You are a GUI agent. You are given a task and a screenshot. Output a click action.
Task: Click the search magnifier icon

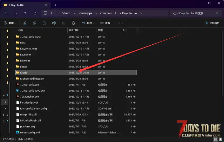coord(217,13)
